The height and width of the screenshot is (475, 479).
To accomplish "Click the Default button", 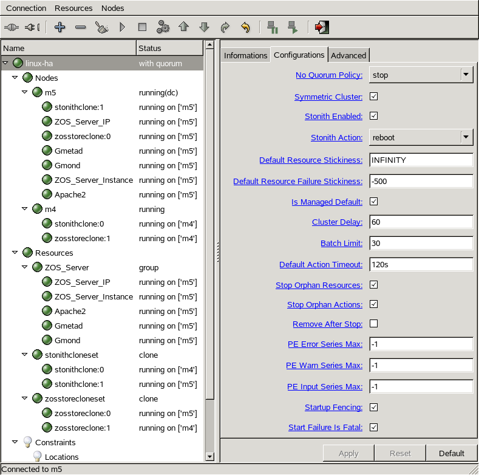I will (451, 453).
